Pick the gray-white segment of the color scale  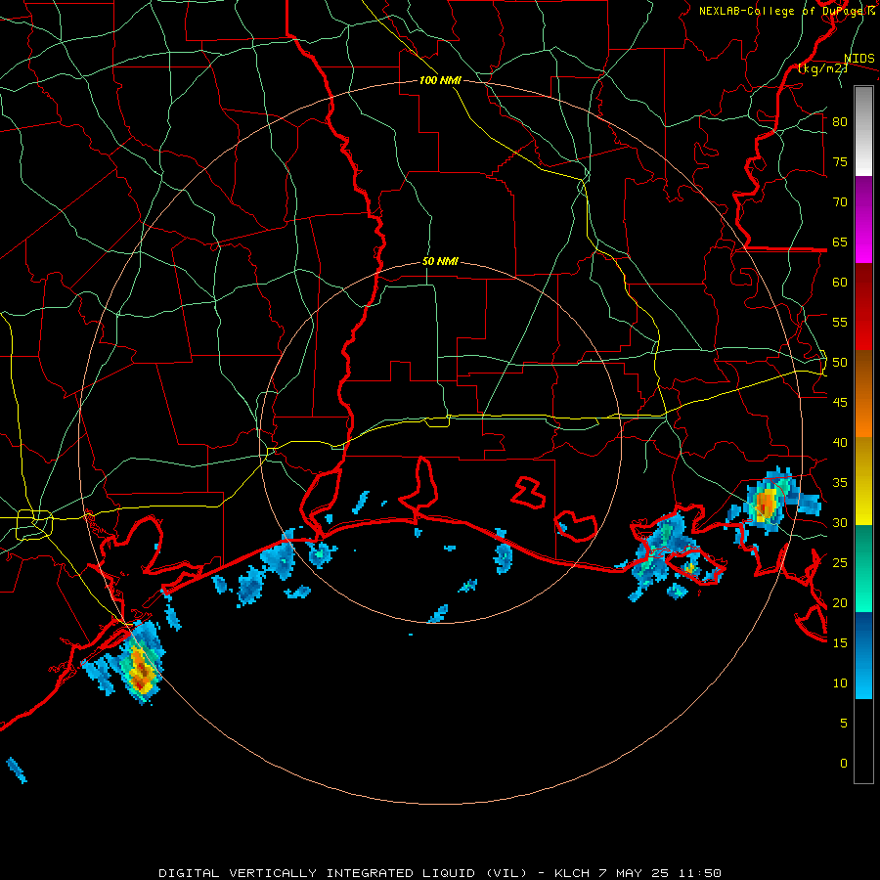[x=863, y=131]
